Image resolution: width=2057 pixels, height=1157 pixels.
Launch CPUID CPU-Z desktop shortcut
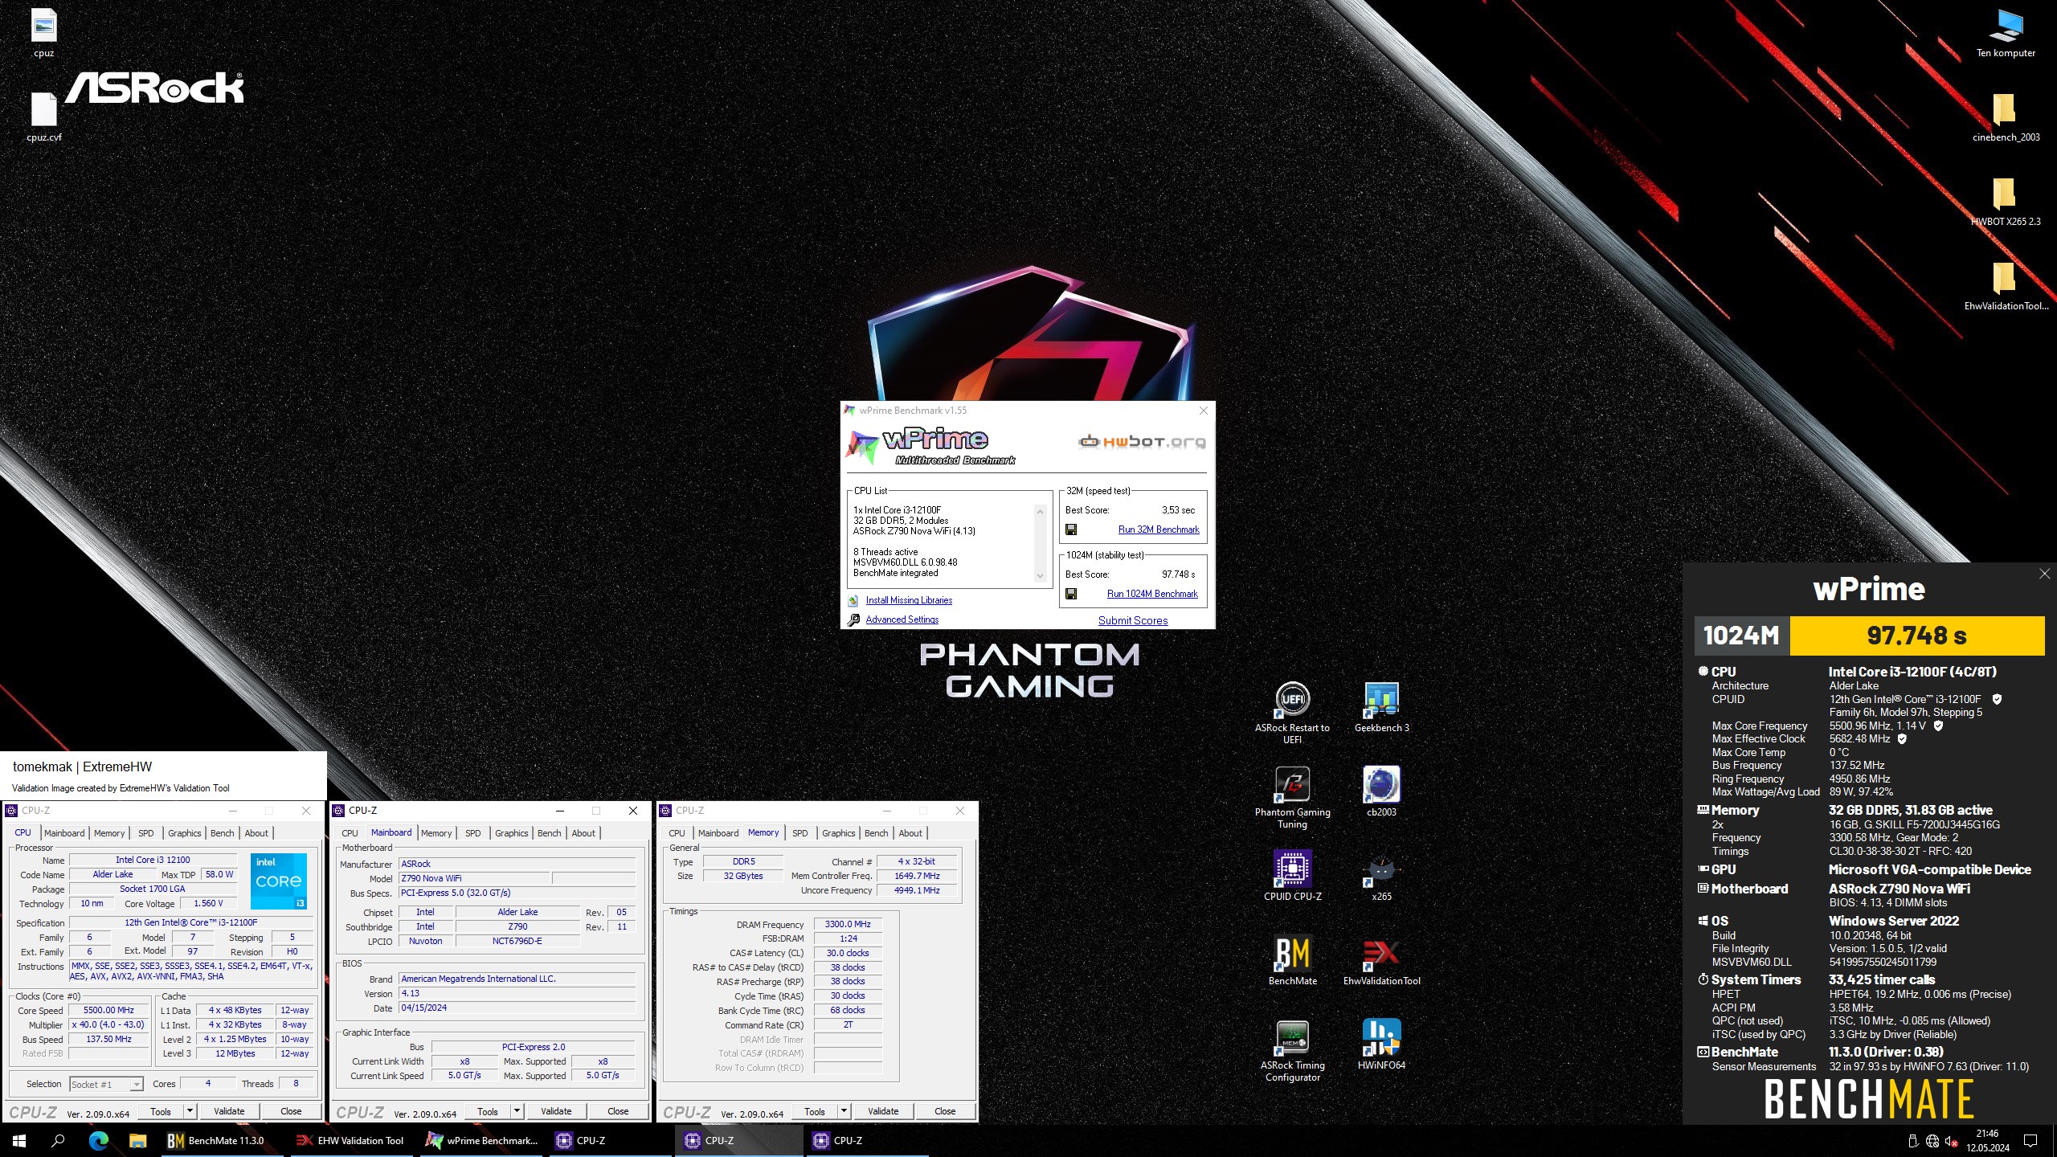pos(1292,876)
